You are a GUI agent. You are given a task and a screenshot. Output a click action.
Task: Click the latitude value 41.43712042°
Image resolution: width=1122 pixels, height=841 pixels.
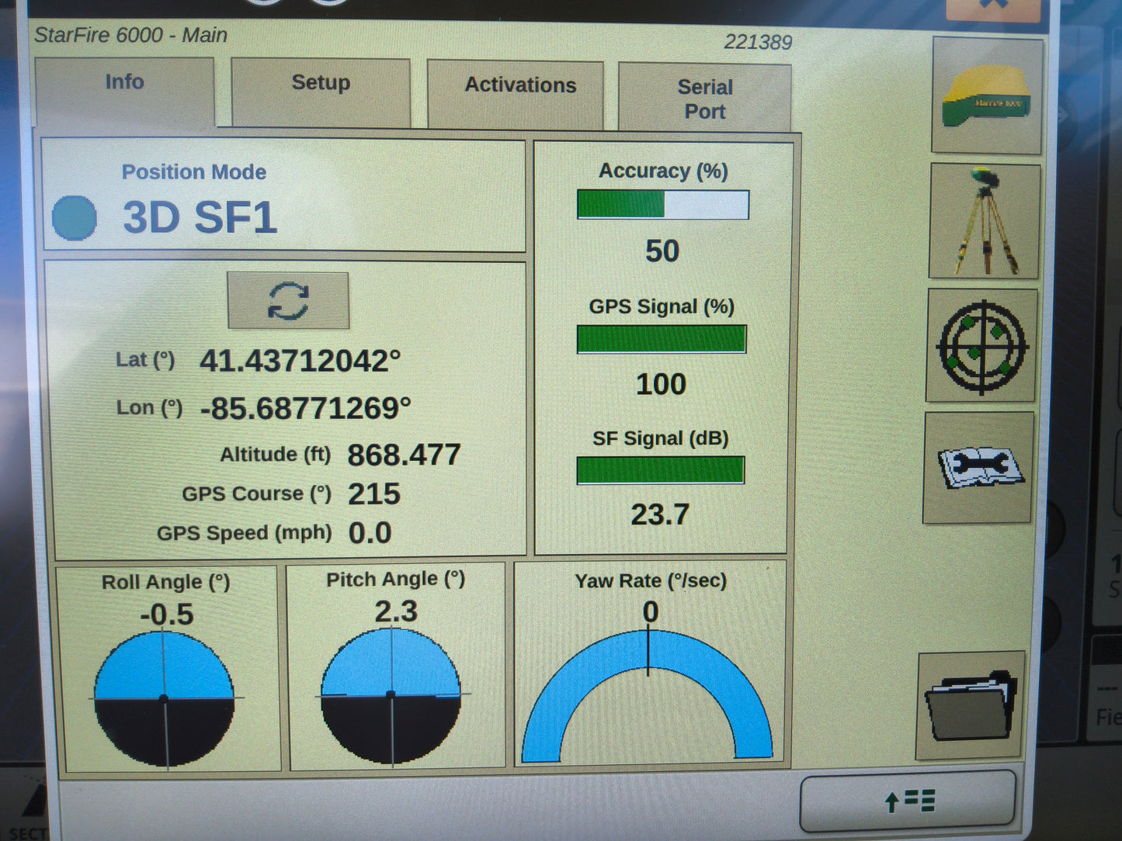(300, 361)
